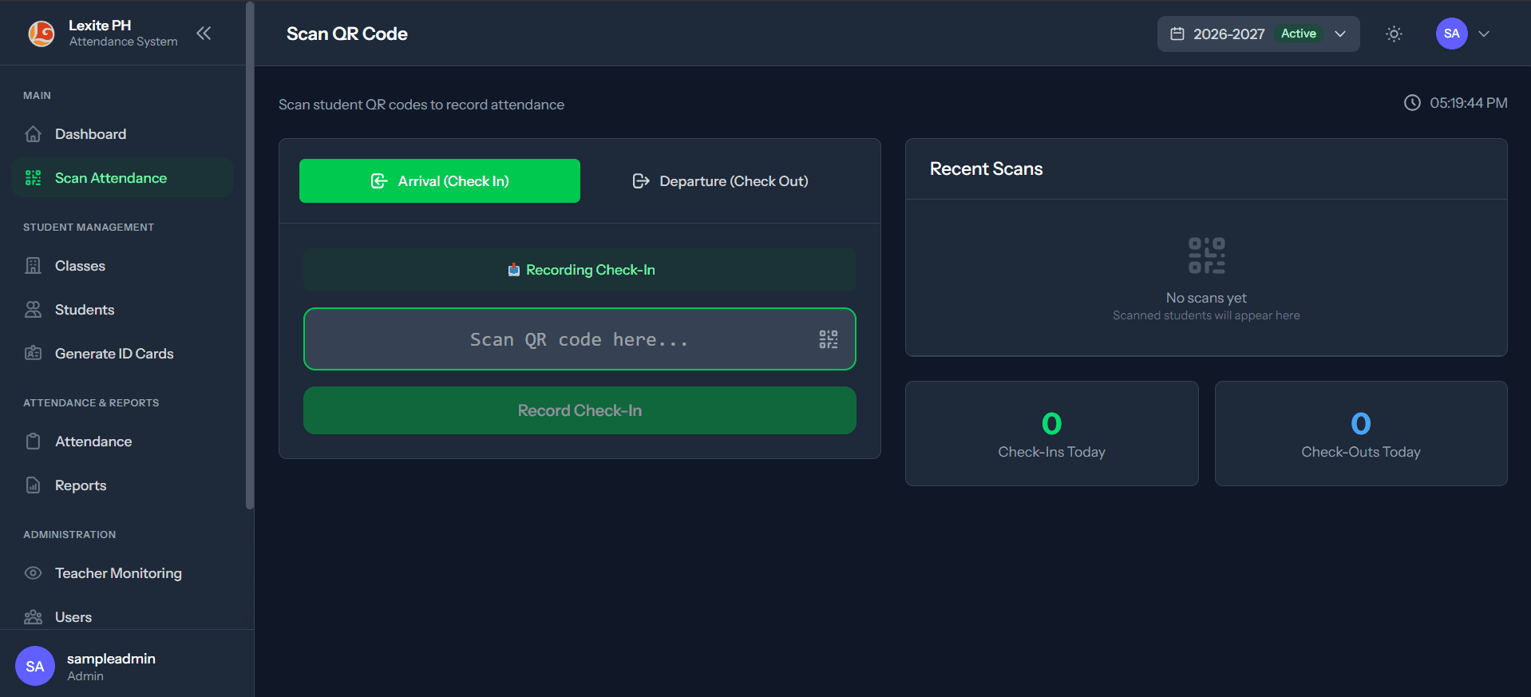Click the calendar icon in school year selector
This screenshot has width=1531, height=697.
point(1177,34)
